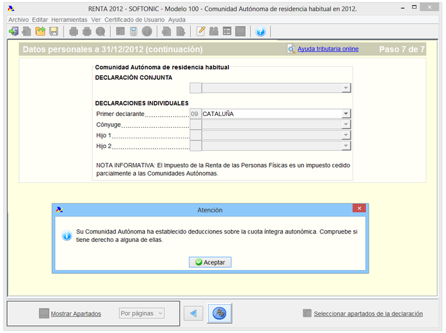The width and height of the screenshot is (446, 333).
Task: Close the Atención dialog with red X
Action: 359,208
